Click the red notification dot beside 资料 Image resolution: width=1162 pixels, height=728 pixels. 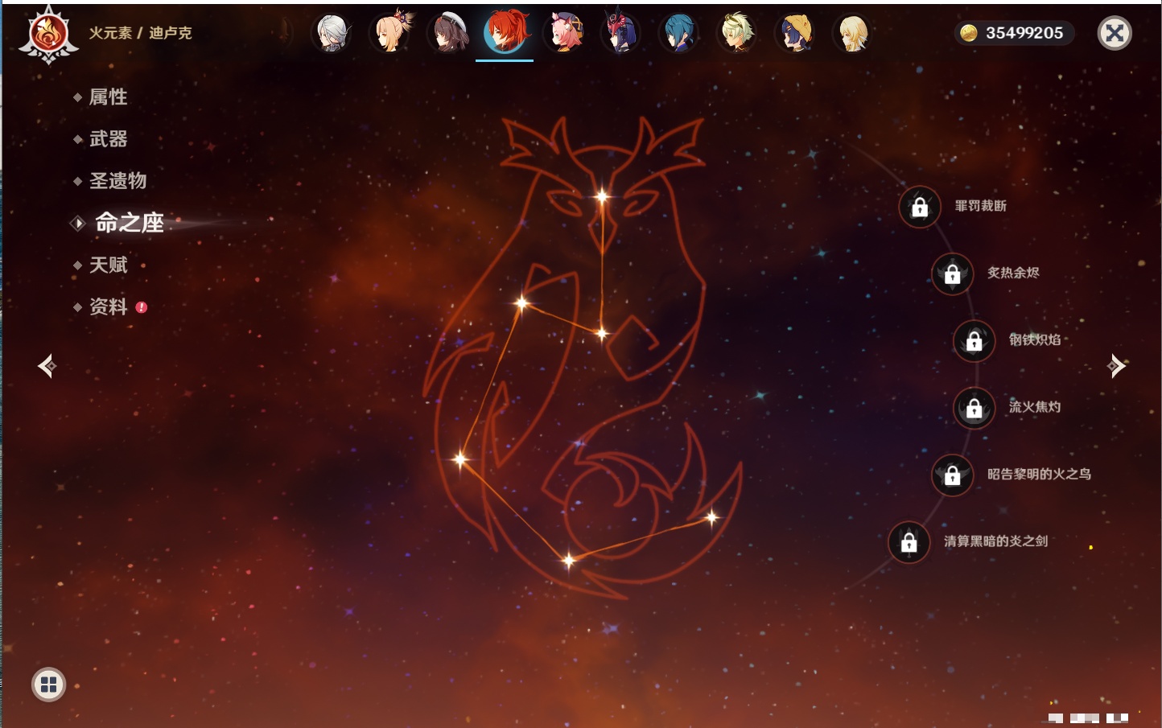pyautogui.click(x=142, y=306)
